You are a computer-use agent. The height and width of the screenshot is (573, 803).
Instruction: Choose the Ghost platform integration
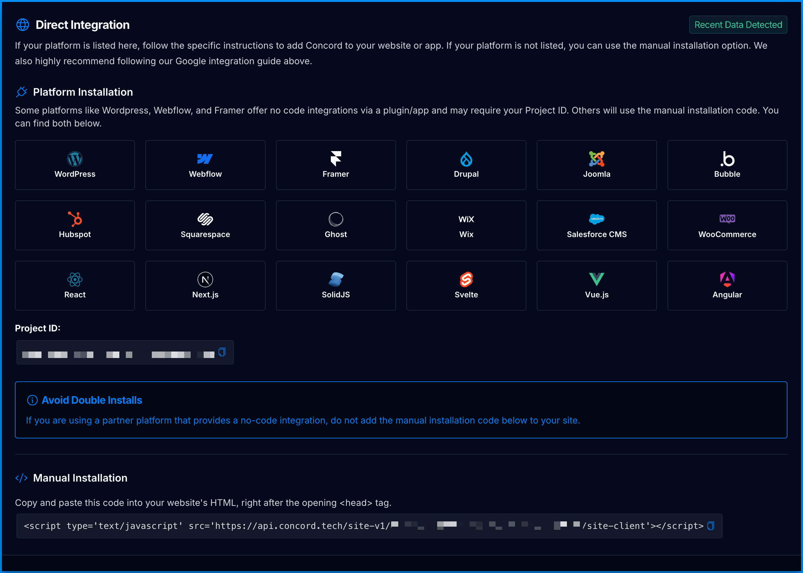(336, 225)
